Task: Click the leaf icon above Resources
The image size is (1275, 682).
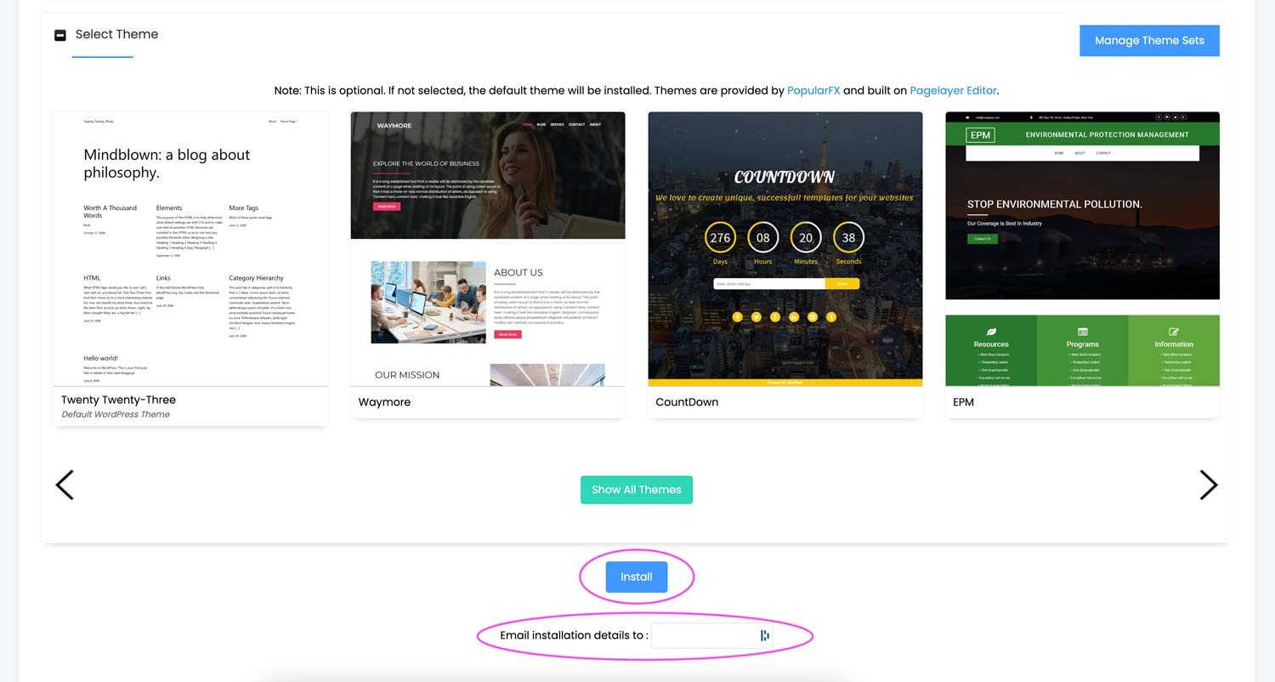Action: [991, 332]
